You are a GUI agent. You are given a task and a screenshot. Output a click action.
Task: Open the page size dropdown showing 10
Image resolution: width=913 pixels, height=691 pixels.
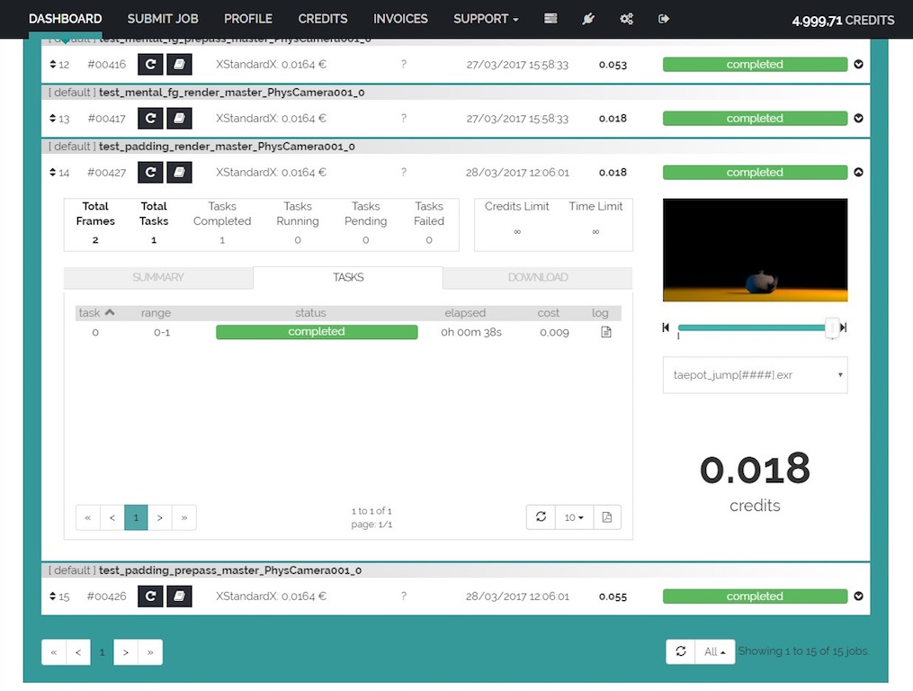coord(573,516)
